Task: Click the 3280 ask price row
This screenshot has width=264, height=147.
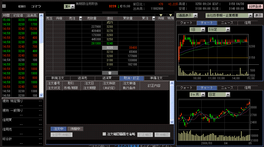Action: click(x=110, y=27)
